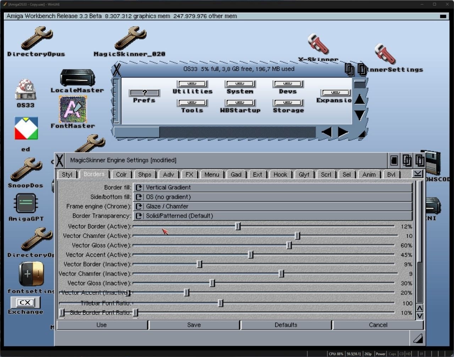Viewport: 454px width, 357px height.
Task: Switch to the Styl tab
Action: click(67, 174)
